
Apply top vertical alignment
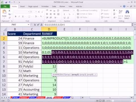coord(47,10)
